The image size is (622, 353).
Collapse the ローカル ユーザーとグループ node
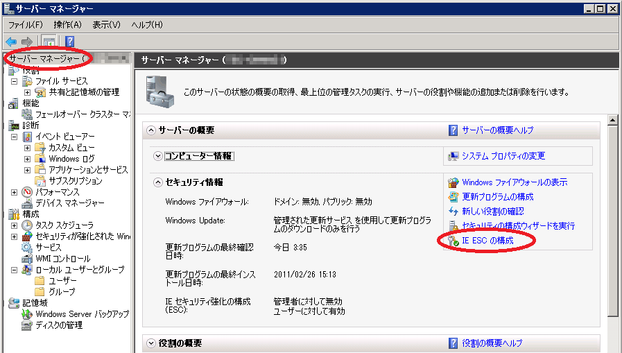15,270
